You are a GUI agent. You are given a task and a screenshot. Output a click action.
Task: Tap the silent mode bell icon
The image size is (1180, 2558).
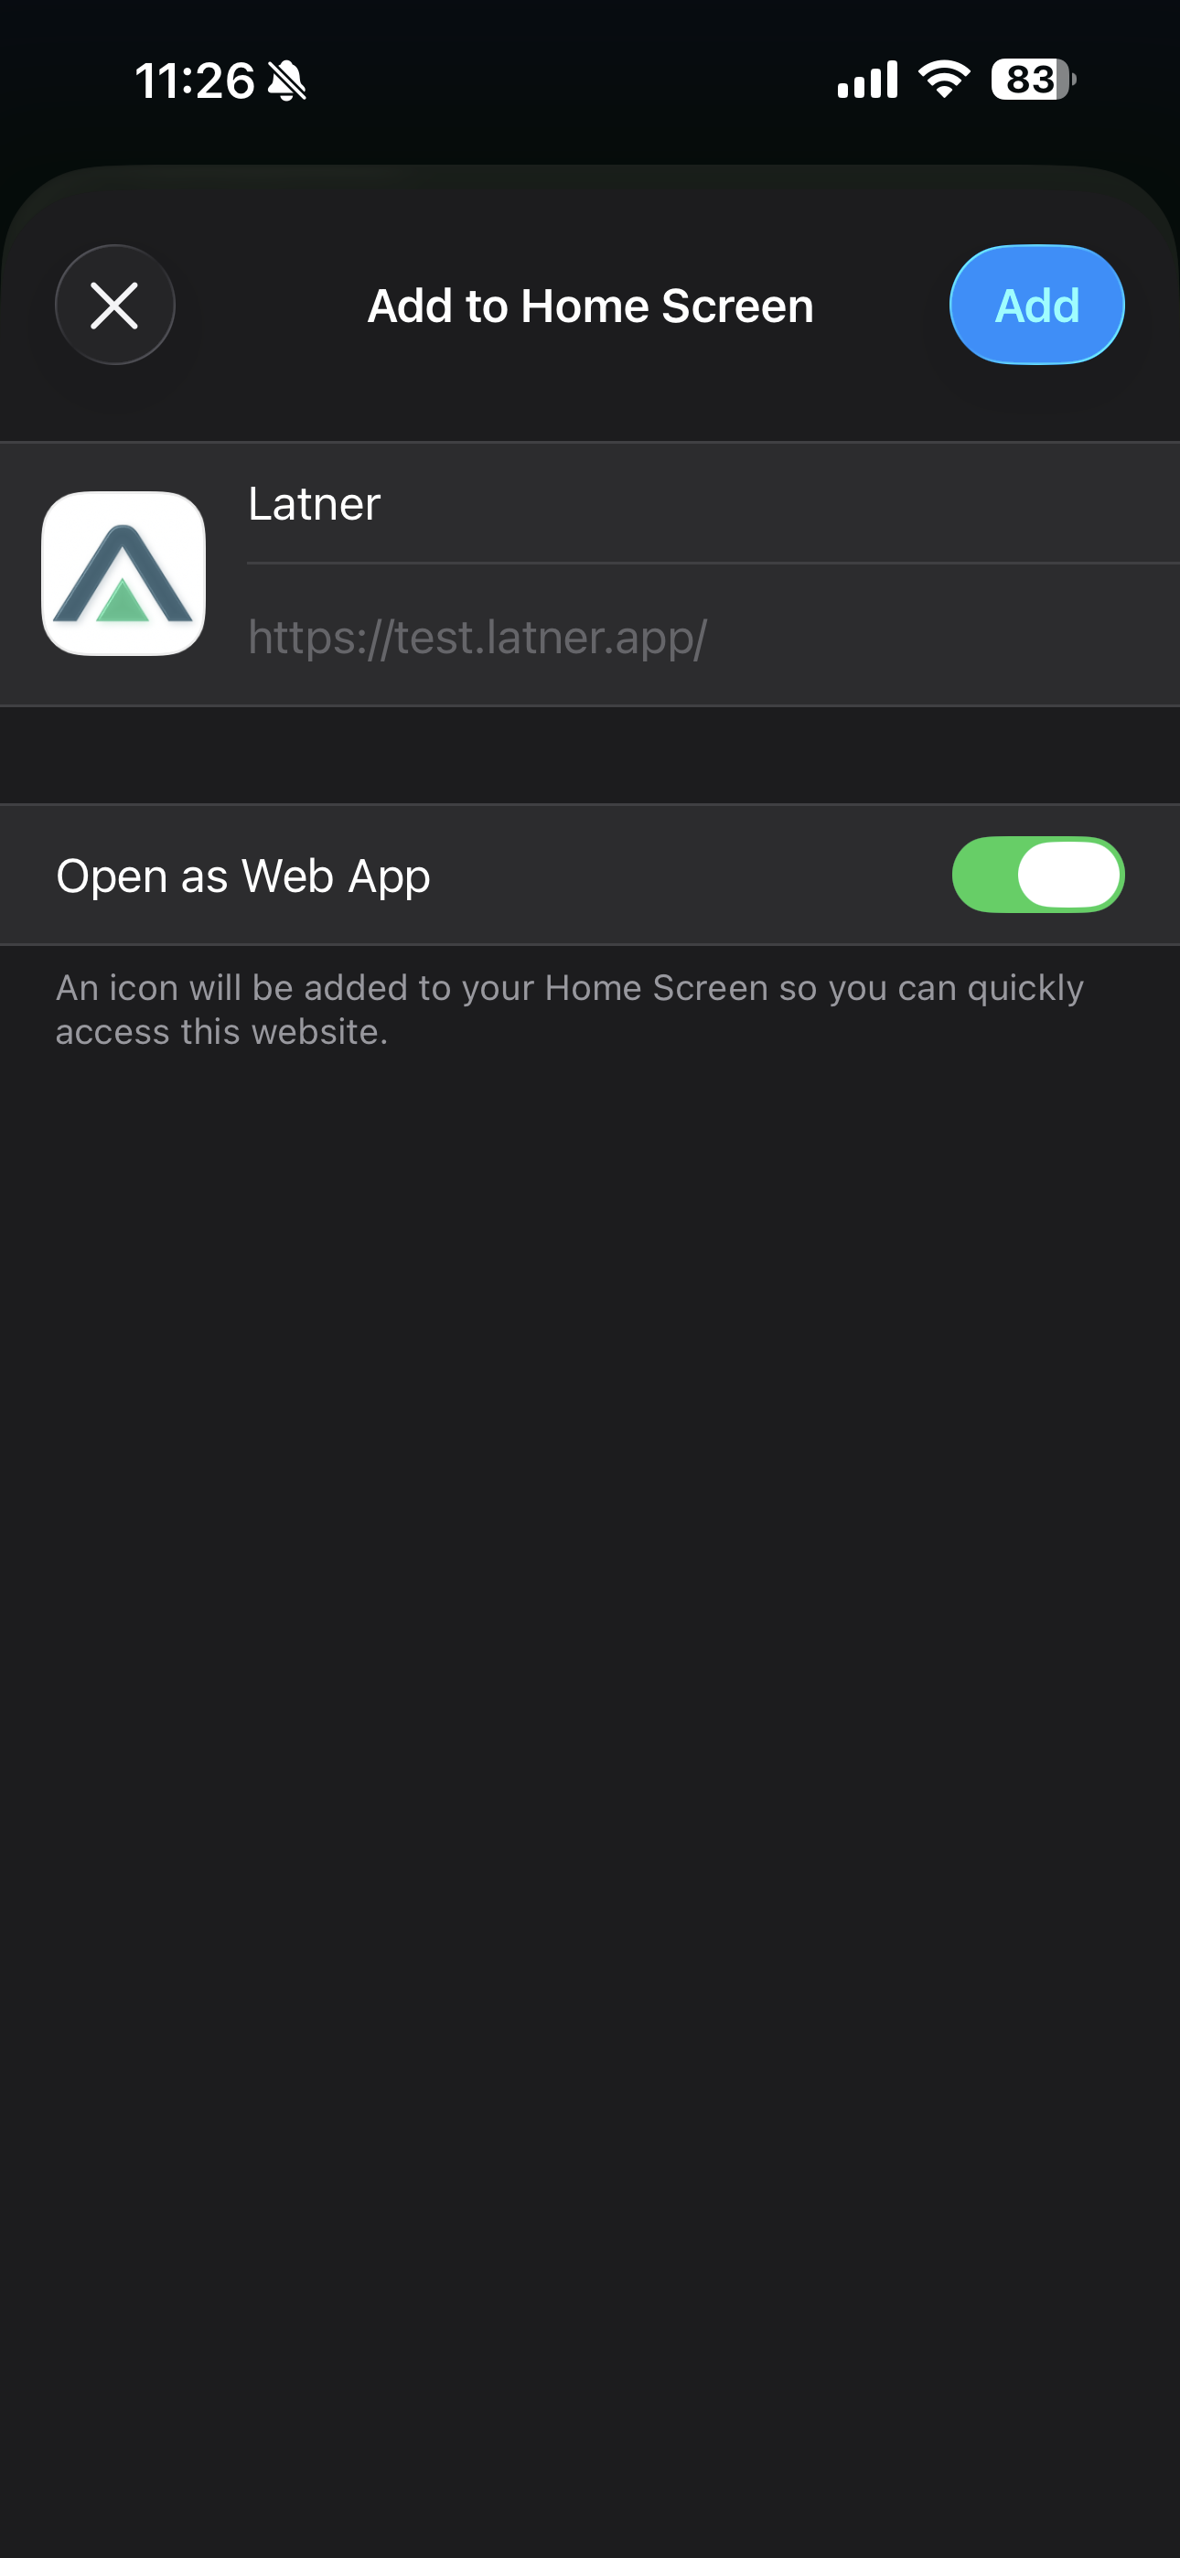click(287, 81)
